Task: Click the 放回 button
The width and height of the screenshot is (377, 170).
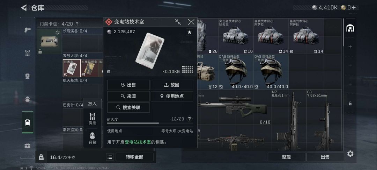Action: [172, 85]
